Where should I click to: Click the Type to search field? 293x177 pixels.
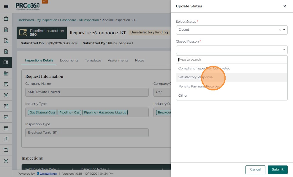click(232, 59)
